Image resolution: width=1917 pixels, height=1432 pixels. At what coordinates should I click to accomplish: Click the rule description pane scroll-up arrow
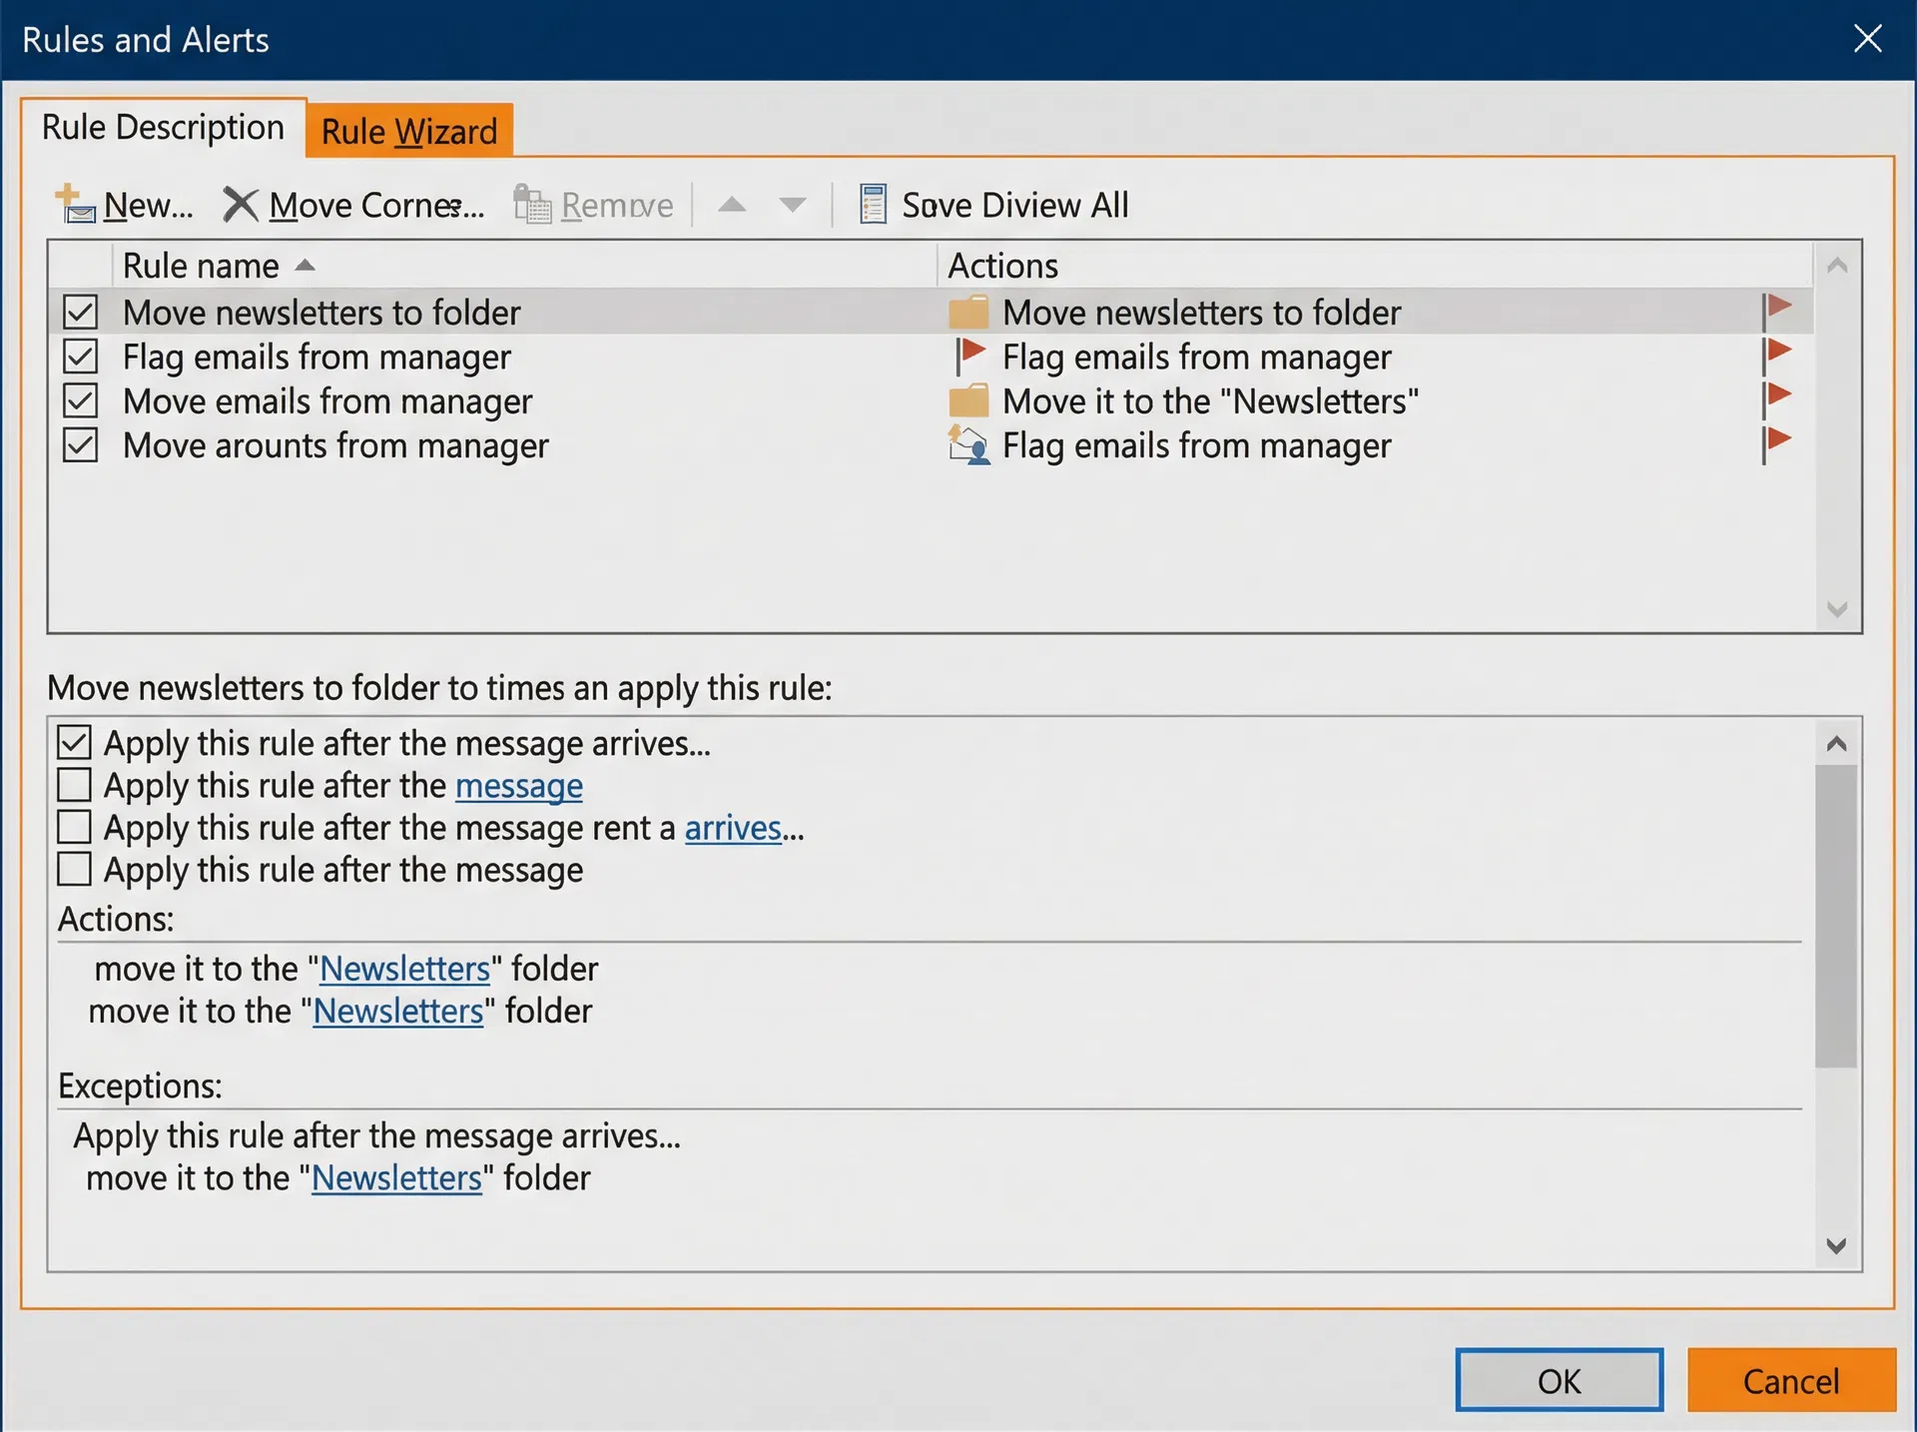point(1836,744)
